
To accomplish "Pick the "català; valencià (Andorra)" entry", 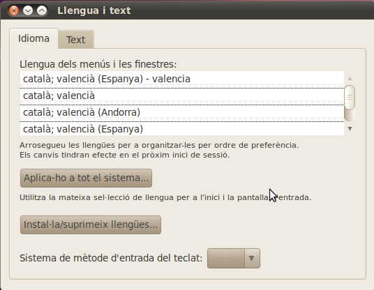I will [x=181, y=113].
